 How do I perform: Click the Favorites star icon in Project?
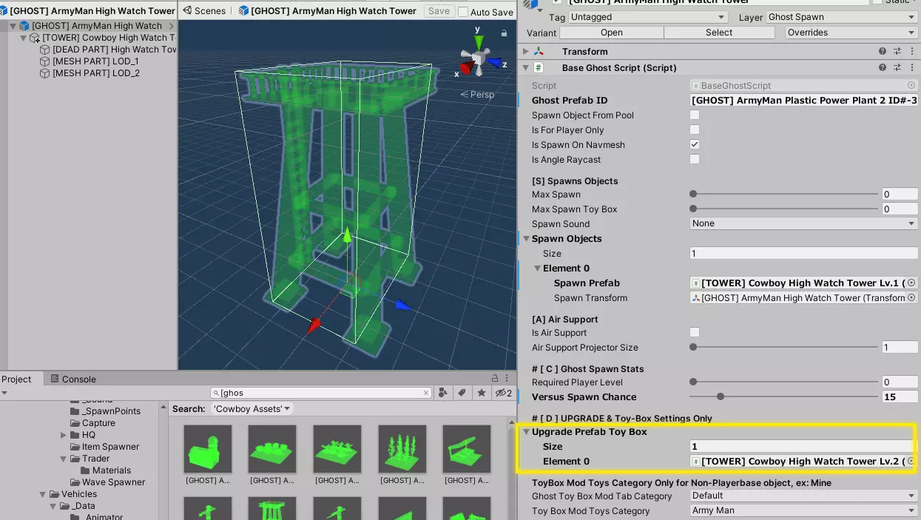coord(482,393)
